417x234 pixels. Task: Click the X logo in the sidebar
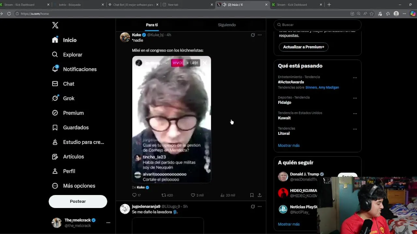pos(55,25)
